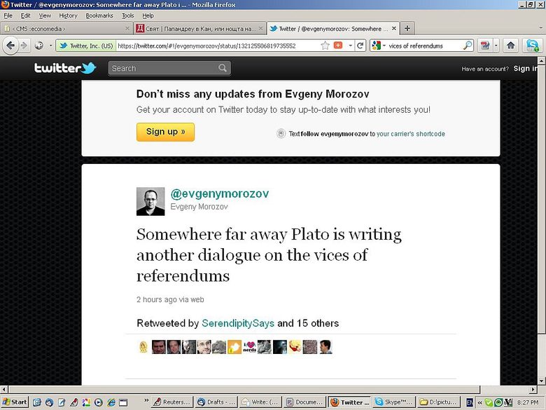Screen dimensions: 546x410
Task: Click the red-blue add-on icon beside Home
Action: (484, 46)
